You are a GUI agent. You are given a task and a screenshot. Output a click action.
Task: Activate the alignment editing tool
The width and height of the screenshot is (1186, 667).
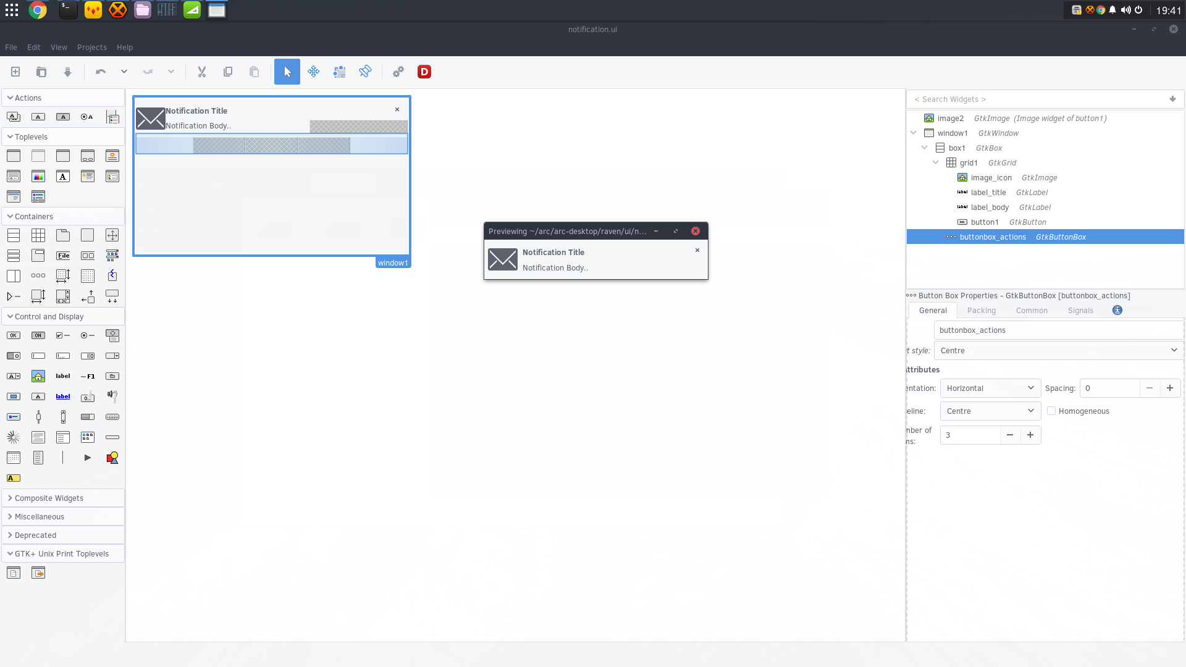pyautogui.click(x=365, y=72)
